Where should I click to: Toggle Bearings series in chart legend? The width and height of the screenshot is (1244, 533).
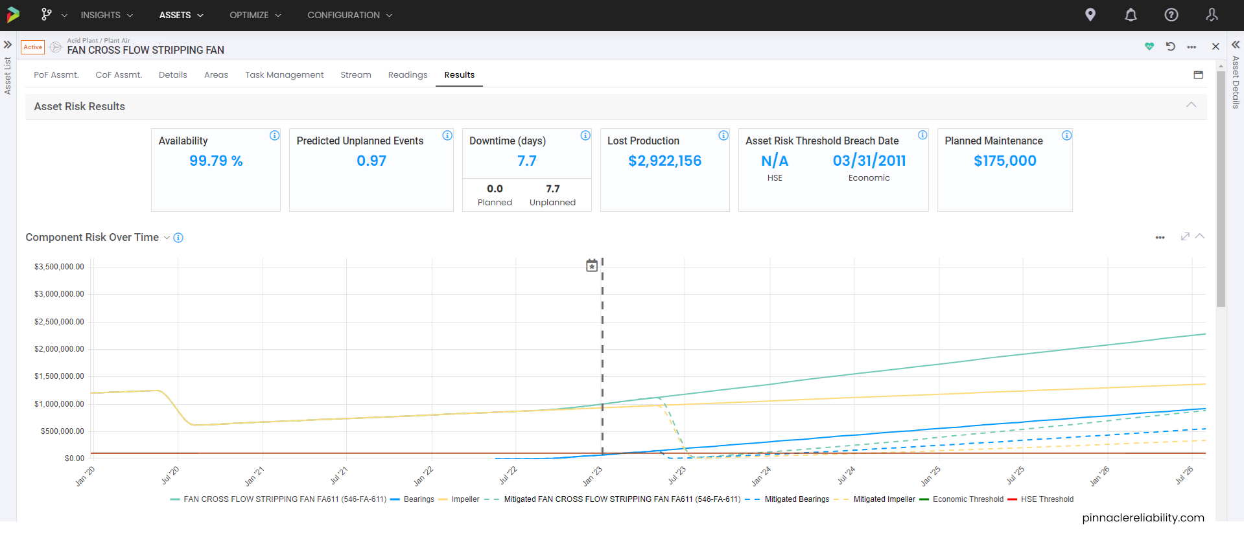[418, 499]
